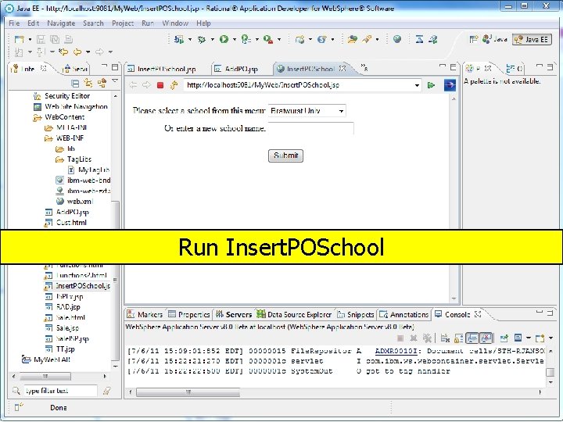Click the Save toolbar icon
The width and height of the screenshot is (563, 422).
(41, 39)
